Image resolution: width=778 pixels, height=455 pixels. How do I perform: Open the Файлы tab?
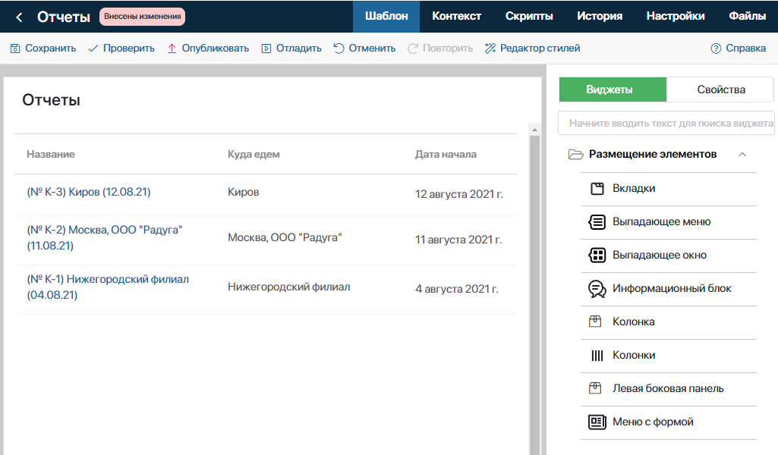(747, 17)
